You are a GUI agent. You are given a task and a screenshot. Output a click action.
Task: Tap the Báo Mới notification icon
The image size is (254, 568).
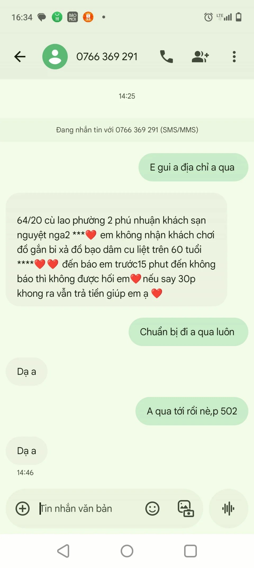click(72, 17)
